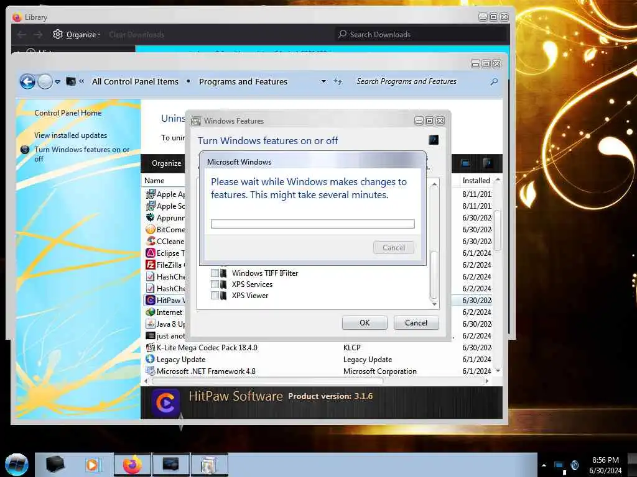This screenshot has width=637, height=477.
Task: Open Control Panel Home link
Action: pos(68,113)
